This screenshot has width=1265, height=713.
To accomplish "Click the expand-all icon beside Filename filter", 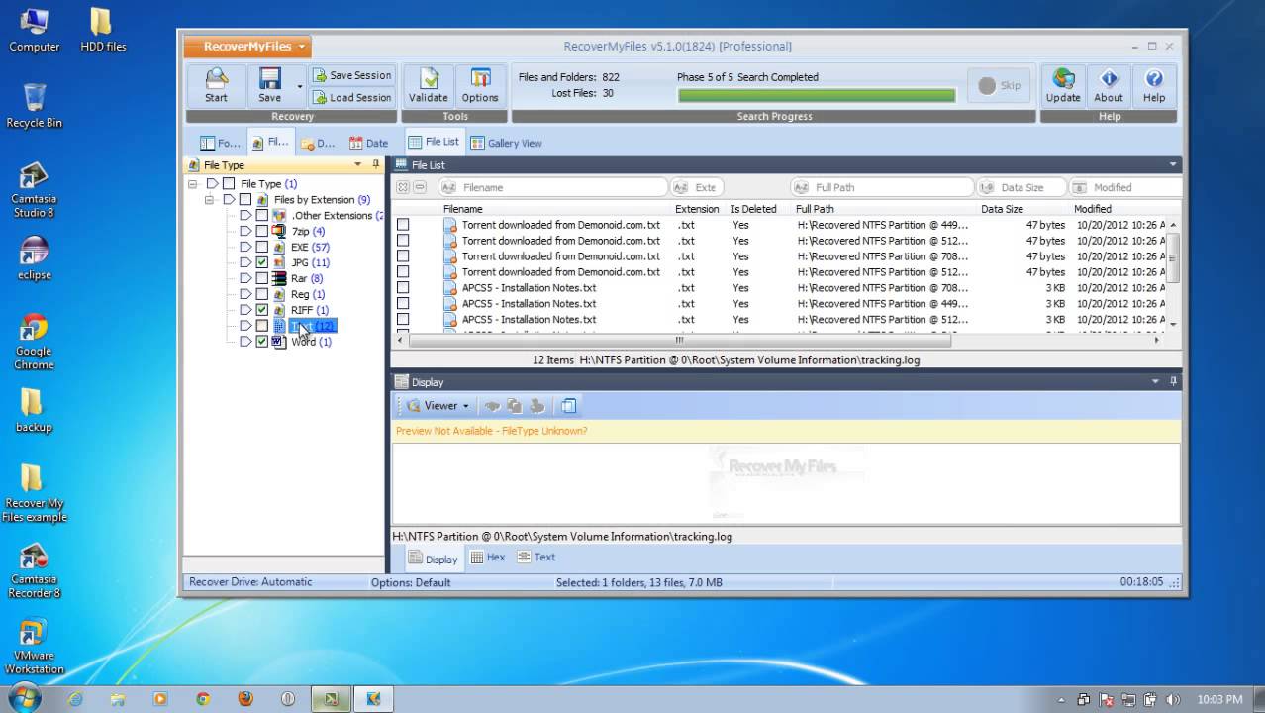I will point(403,187).
